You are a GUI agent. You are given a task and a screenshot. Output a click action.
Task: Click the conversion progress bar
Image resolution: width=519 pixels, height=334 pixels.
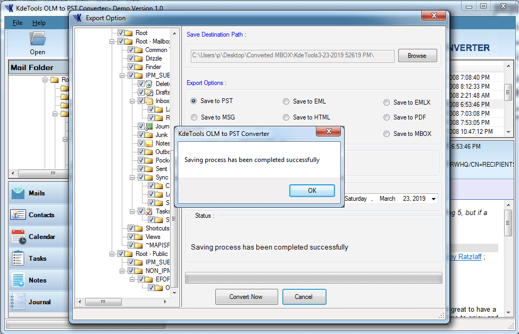[x=313, y=278]
